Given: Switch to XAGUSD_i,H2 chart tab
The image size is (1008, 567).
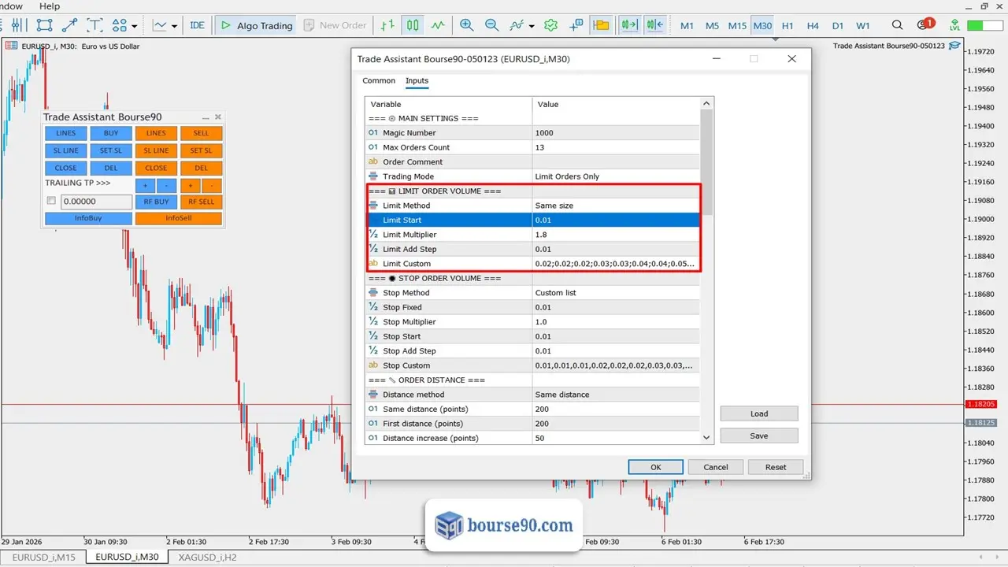Looking at the screenshot, I should (x=207, y=557).
